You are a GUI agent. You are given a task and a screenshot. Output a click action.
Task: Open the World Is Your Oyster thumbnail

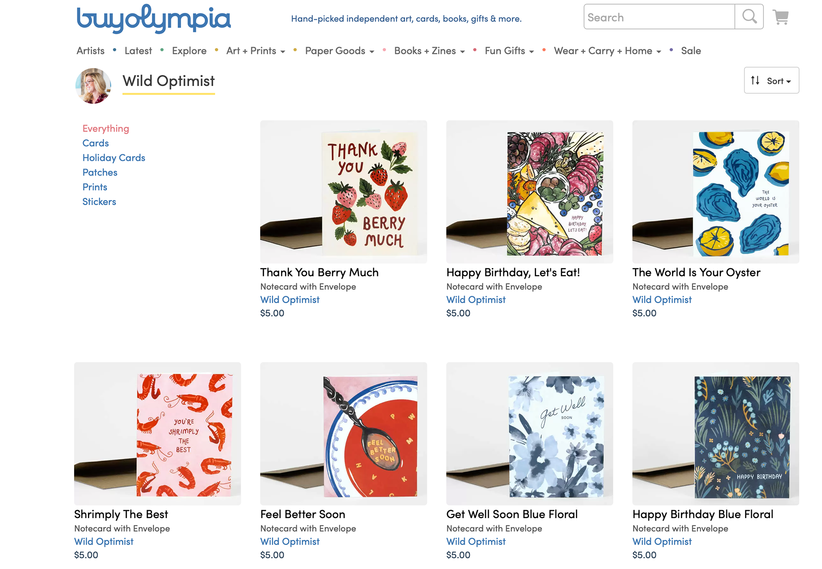click(x=715, y=192)
